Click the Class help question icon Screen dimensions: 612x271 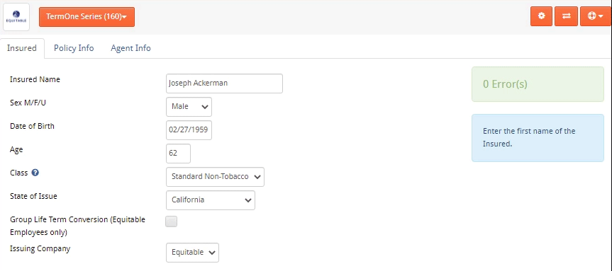coord(35,173)
